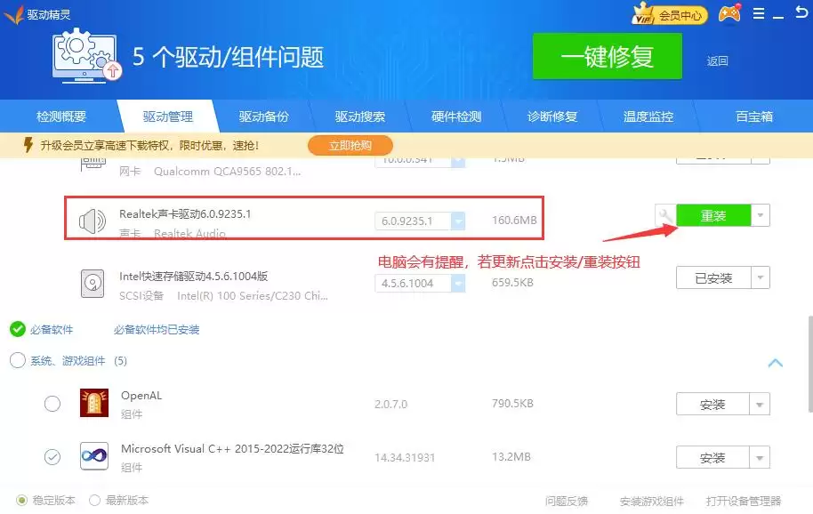Screen dimensions: 813x514
Task: Click the 14.34.31931 version value
Action: click(405, 457)
